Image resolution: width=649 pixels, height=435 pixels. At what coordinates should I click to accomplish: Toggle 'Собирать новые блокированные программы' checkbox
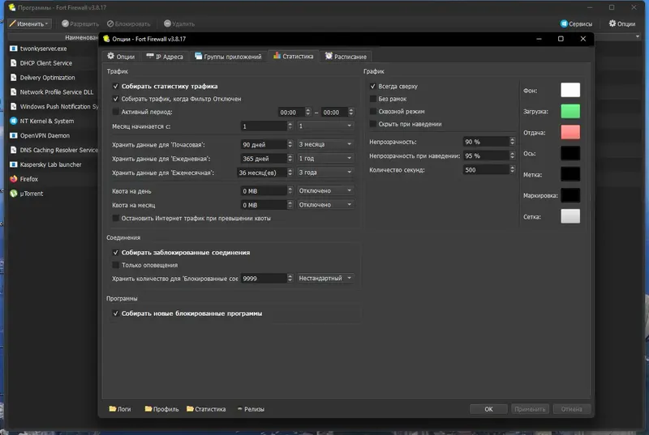115,313
